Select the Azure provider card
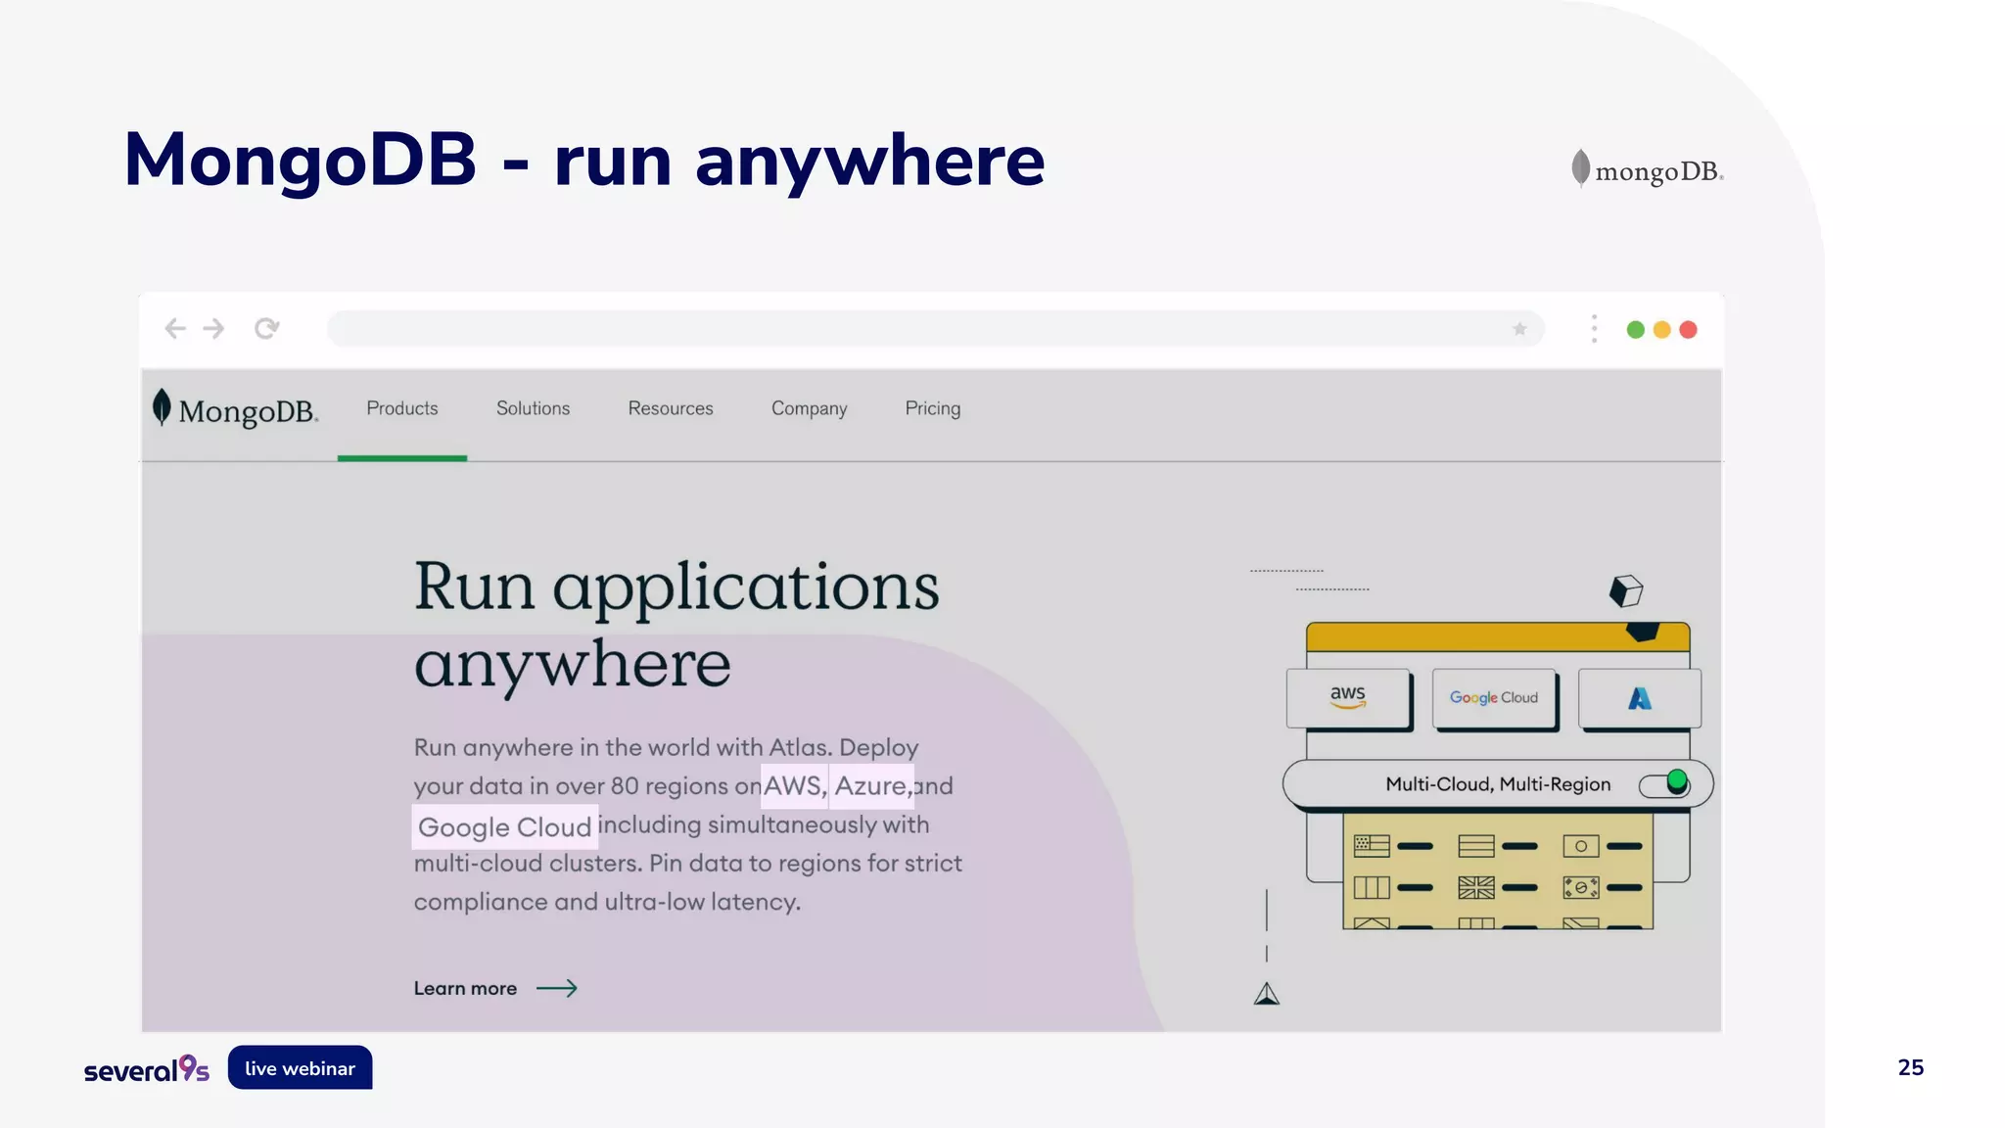This screenshot has width=2005, height=1128. coord(1640,698)
